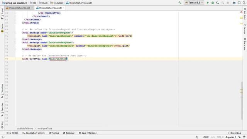Click the wsdl:part InsuranceResponse line
Viewport: 247px width, 139px height.
pos(78,46)
